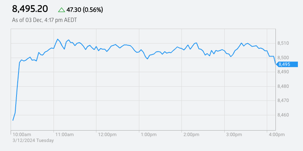Select the 11:00am time axis label

65,135
